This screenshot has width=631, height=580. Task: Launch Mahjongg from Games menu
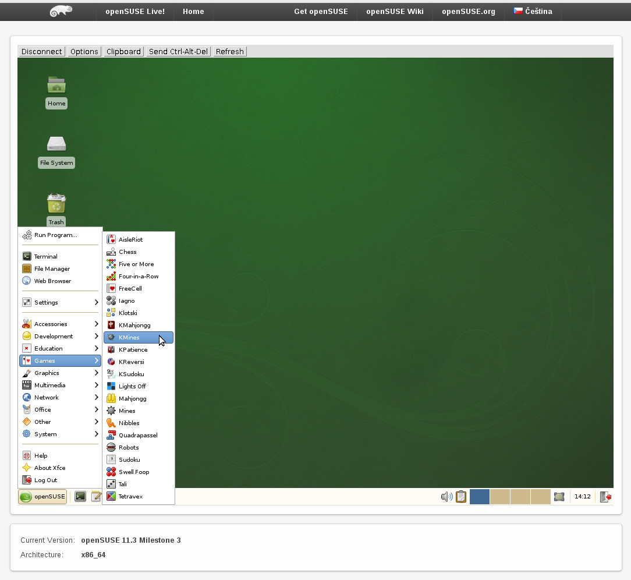(x=139, y=398)
